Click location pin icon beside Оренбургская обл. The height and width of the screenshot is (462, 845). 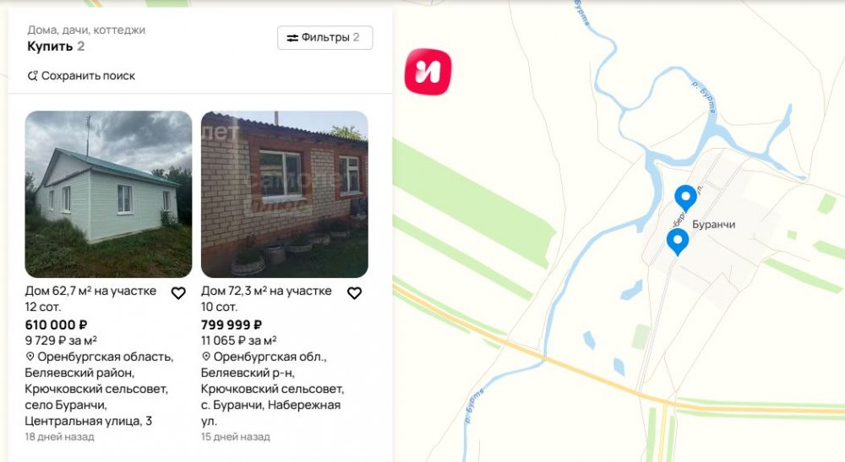coord(206,356)
